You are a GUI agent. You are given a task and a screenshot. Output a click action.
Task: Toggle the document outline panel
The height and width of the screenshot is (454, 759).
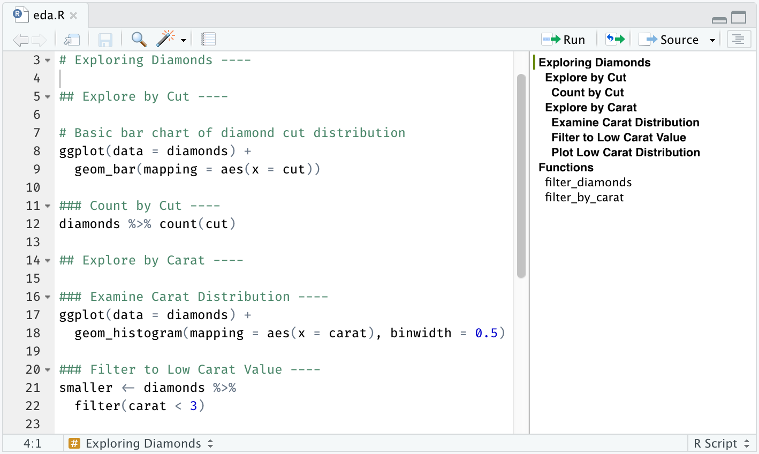(739, 39)
